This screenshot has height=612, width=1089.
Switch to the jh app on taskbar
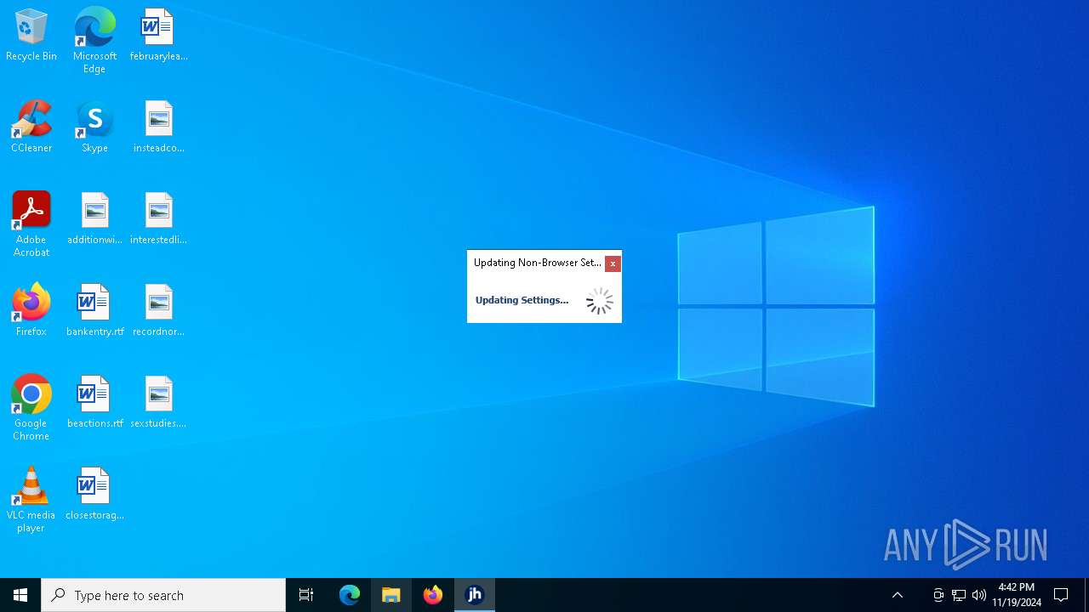pyautogui.click(x=475, y=595)
